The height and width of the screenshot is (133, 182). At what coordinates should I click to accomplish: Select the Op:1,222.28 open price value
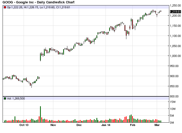[x=15, y=7]
